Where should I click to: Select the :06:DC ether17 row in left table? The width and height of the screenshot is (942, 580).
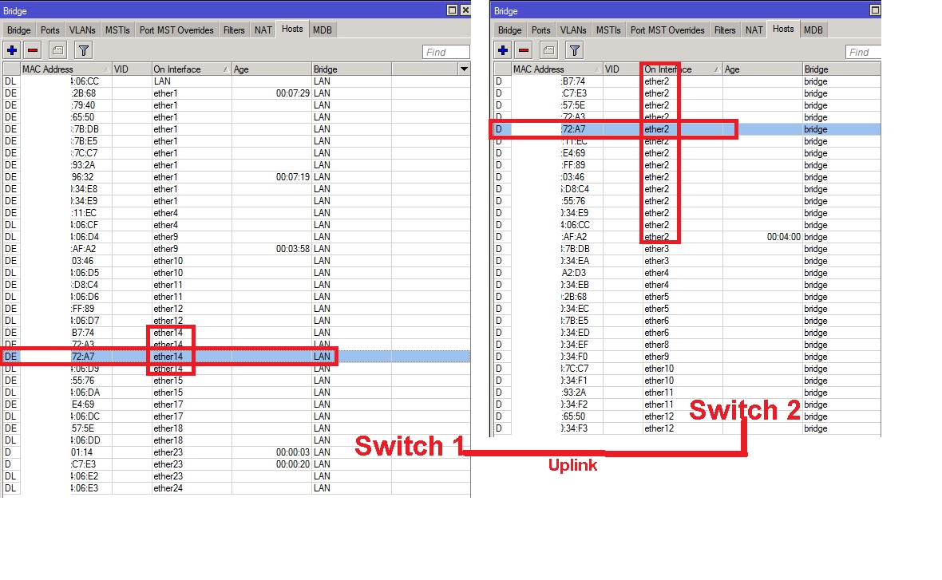coord(236,416)
